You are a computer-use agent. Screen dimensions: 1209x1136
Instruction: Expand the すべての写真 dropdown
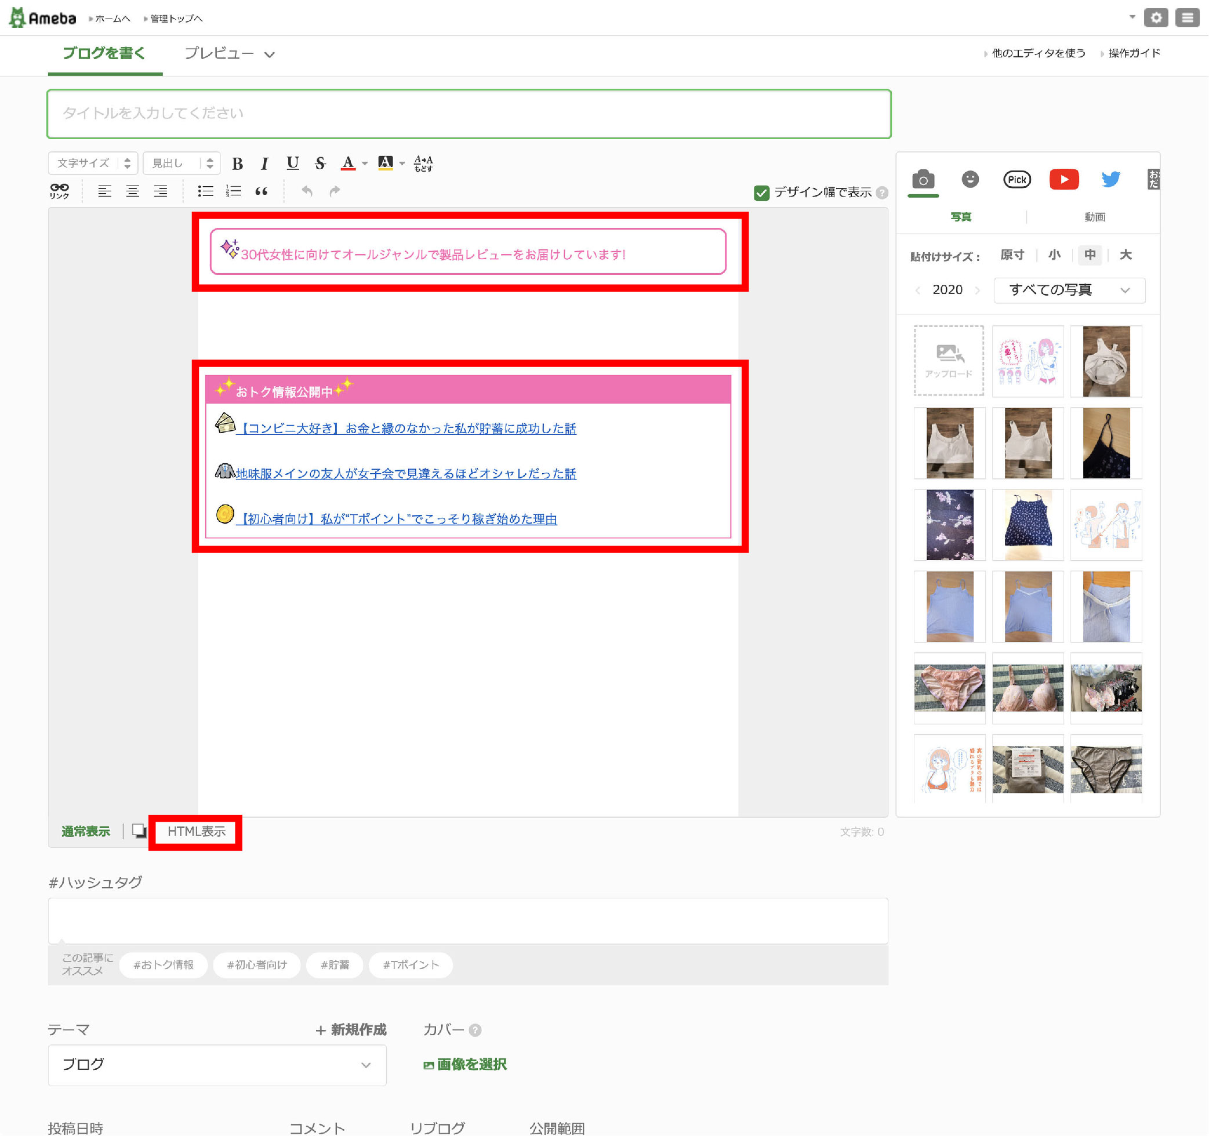click(1069, 290)
